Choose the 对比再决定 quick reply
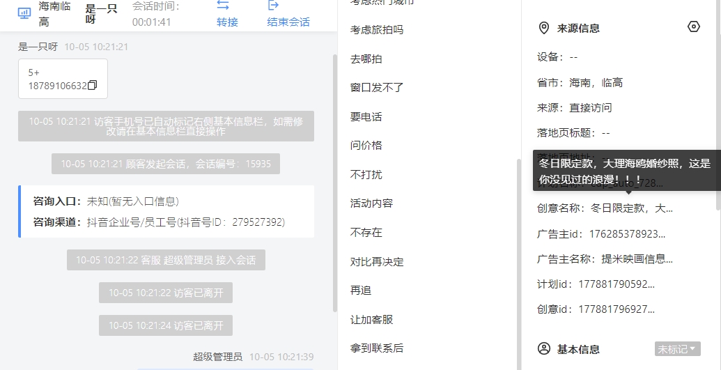 point(377,262)
